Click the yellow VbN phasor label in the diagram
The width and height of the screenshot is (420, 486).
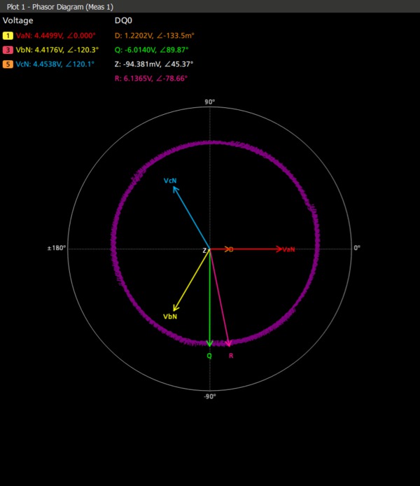(170, 317)
